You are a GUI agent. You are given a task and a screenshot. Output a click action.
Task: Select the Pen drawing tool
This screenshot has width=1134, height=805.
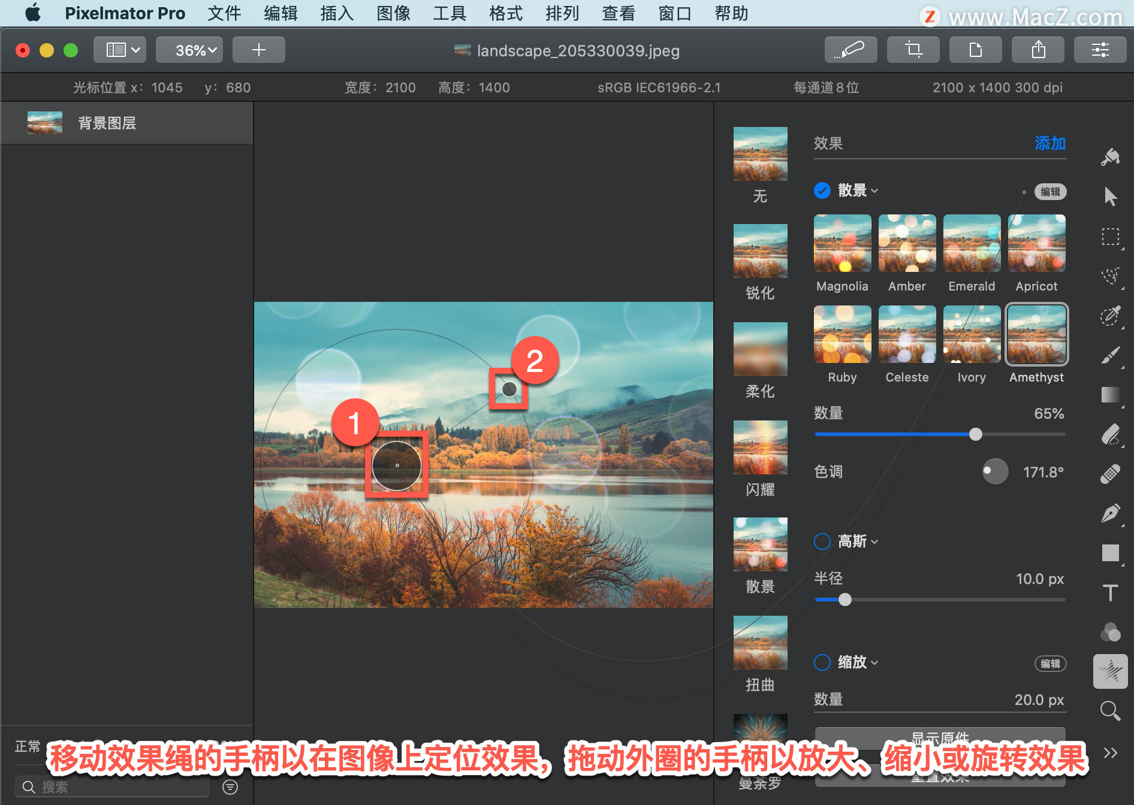[1110, 513]
